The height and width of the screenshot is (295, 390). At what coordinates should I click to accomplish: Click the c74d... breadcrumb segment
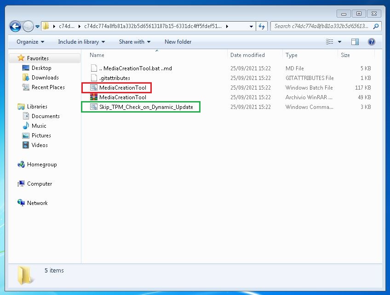tap(66, 26)
